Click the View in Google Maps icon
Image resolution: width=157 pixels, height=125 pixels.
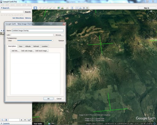pyautogui.click(x=87, y=8)
